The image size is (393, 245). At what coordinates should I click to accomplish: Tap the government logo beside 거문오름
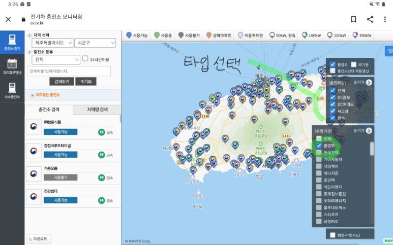coord(34,174)
